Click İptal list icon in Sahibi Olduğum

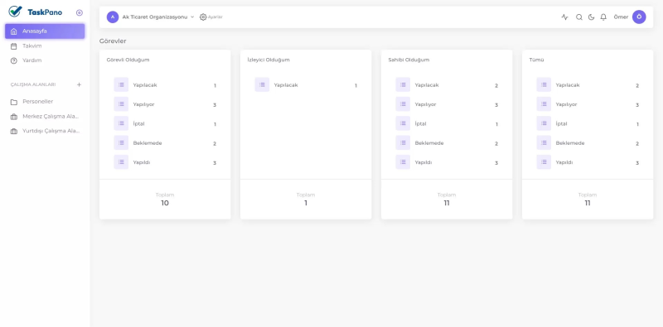(403, 123)
